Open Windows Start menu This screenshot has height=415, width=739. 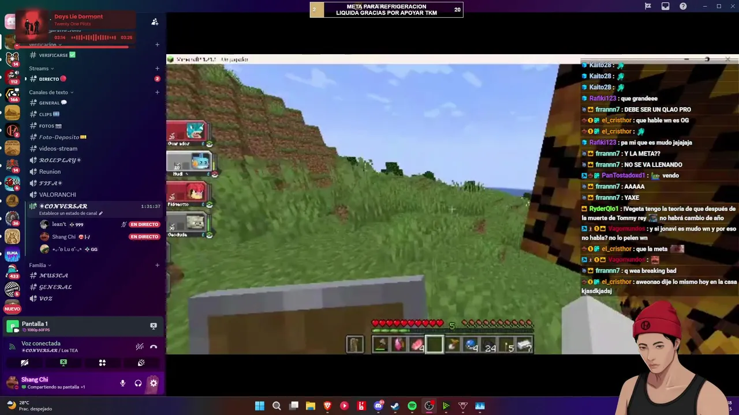click(260, 406)
